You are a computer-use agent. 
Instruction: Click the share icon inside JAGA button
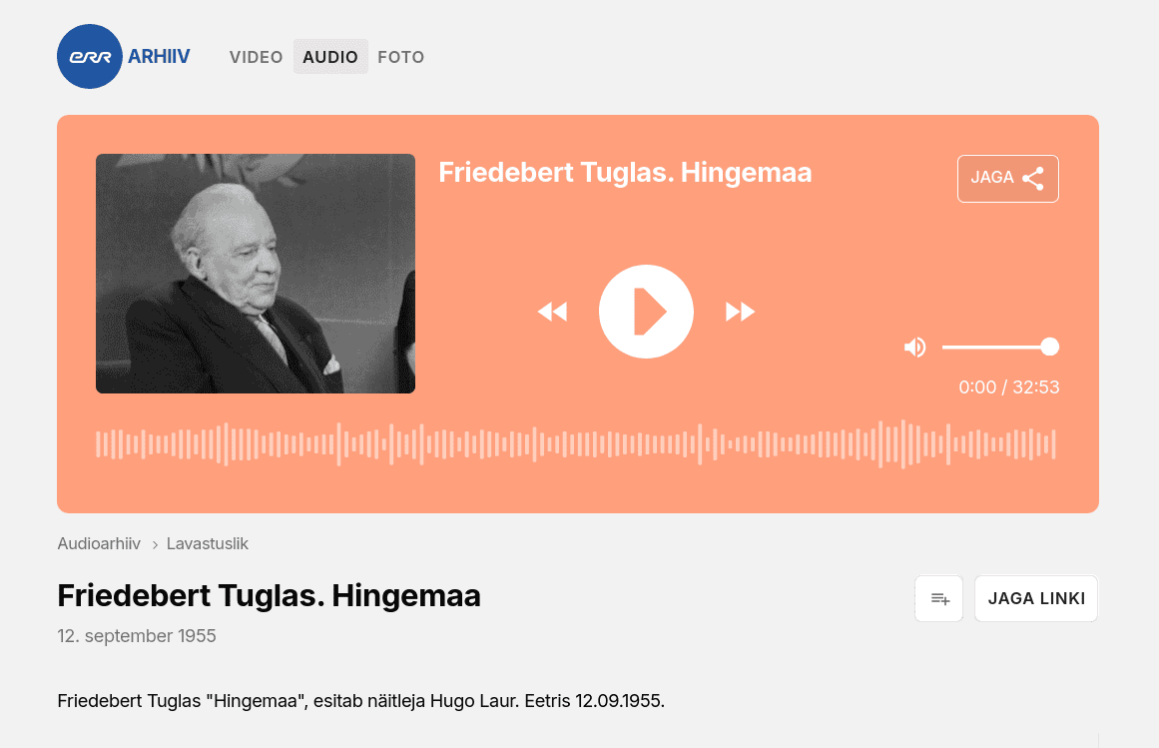pos(1032,178)
